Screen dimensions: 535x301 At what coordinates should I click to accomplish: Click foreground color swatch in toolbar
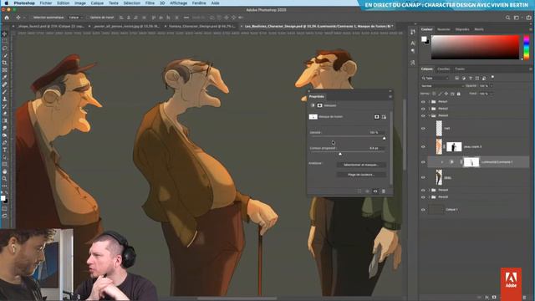pyautogui.click(x=3, y=198)
